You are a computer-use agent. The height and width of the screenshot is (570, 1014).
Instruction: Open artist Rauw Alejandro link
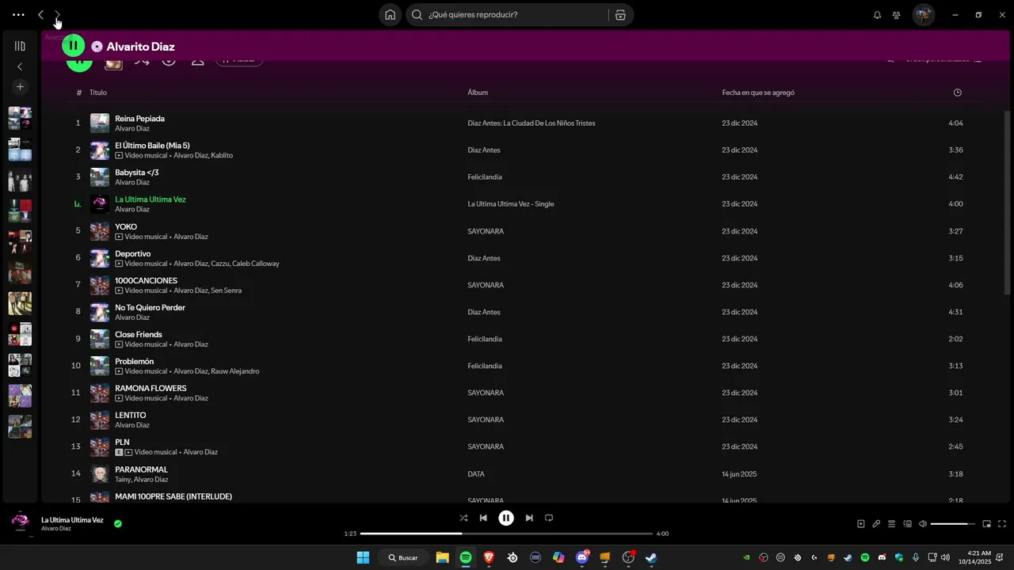[235, 371]
